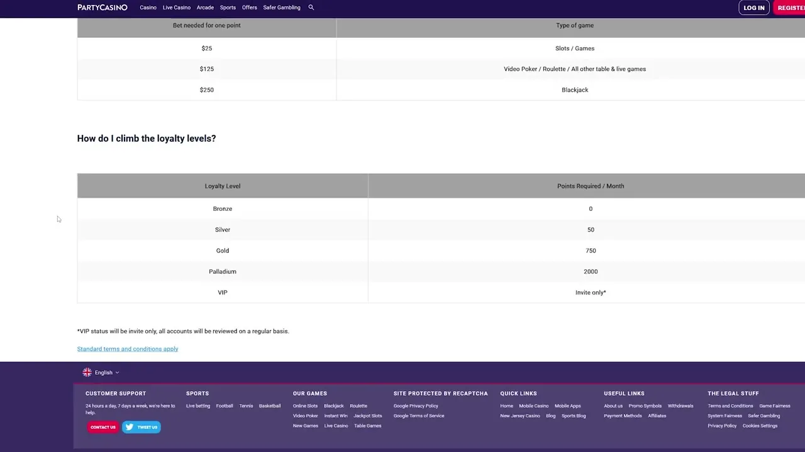Open the search magnifier icon
The height and width of the screenshot is (452, 805).
point(311,8)
